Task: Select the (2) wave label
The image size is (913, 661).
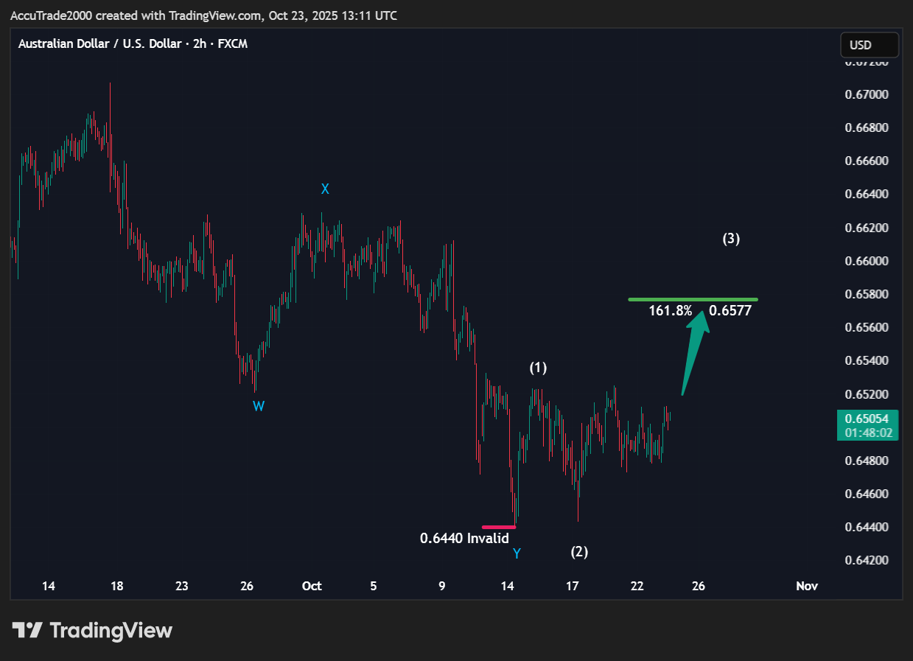Action: click(579, 551)
